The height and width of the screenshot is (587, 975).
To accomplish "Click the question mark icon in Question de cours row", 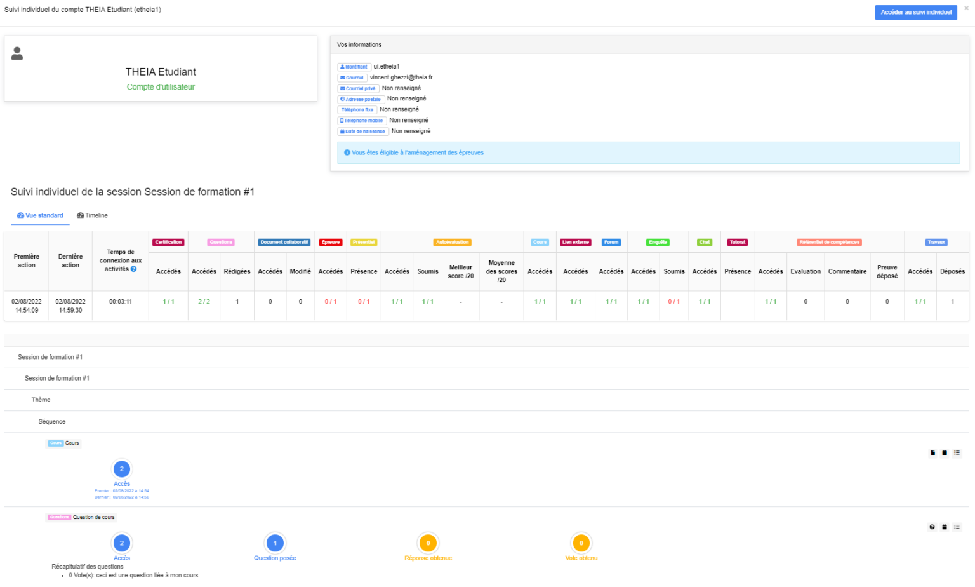I will pyautogui.click(x=932, y=527).
